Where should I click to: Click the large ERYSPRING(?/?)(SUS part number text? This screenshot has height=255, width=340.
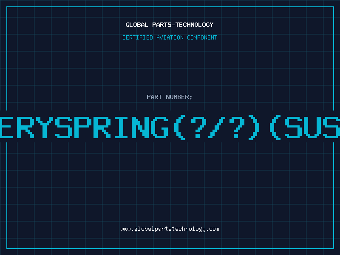coord(170,127)
